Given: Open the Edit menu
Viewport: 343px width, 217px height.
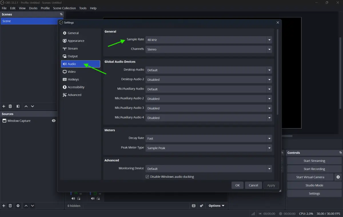Looking at the screenshot, I should 13,8.
